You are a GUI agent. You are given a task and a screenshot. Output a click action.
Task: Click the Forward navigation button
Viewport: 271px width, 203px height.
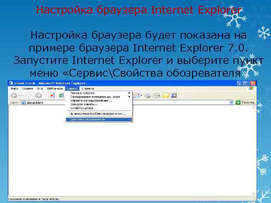[x=38, y=95]
